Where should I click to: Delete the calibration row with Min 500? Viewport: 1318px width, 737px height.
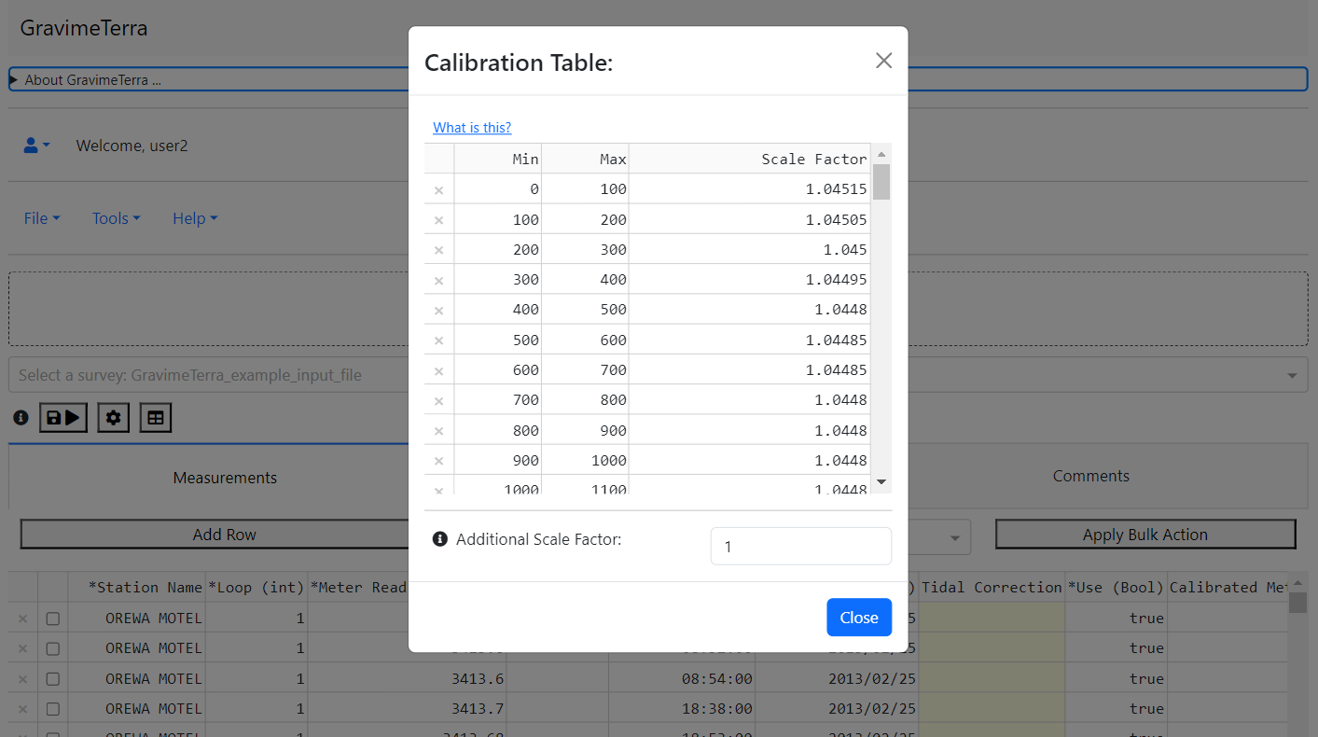coord(438,341)
